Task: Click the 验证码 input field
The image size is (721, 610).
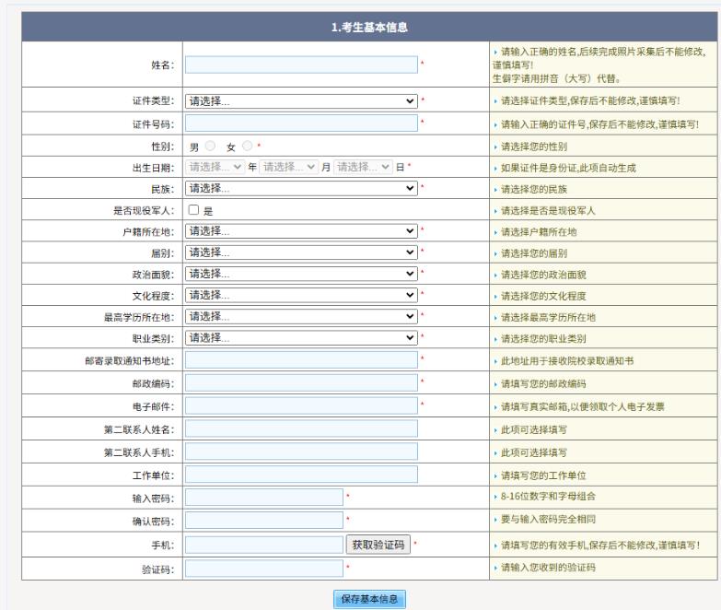Action: [264, 568]
